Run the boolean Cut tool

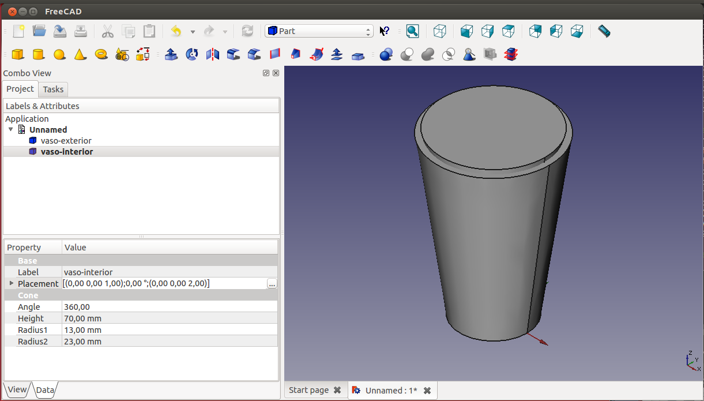(x=407, y=54)
